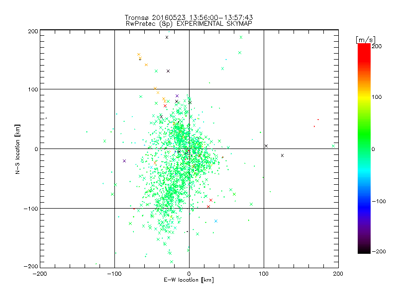The height and width of the screenshot is (298, 398).
Task: Click the 200 label on the color bar
Action: 377,46
